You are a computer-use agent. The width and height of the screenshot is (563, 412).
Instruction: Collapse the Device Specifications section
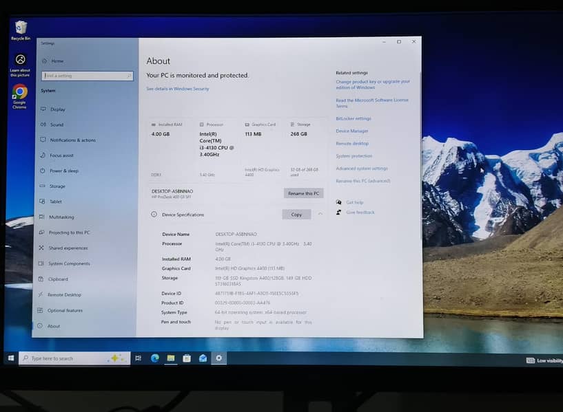point(320,215)
